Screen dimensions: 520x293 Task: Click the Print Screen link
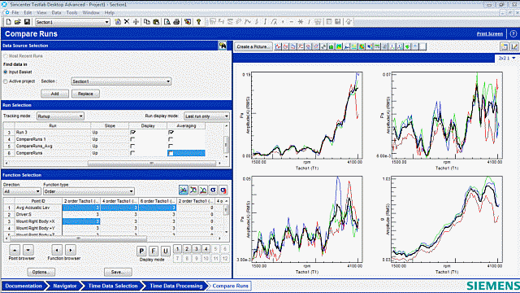click(x=489, y=34)
